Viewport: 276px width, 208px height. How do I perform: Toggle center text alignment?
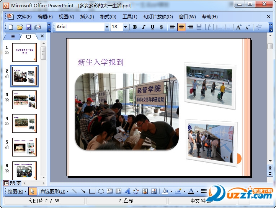[181, 27]
